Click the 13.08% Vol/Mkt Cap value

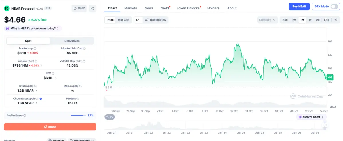tap(72, 65)
